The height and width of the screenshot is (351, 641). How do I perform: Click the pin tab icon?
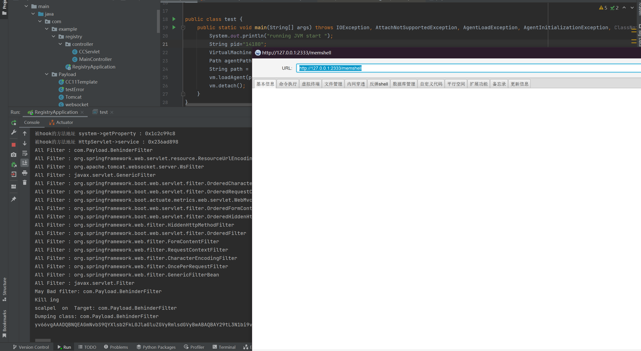pos(14,199)
